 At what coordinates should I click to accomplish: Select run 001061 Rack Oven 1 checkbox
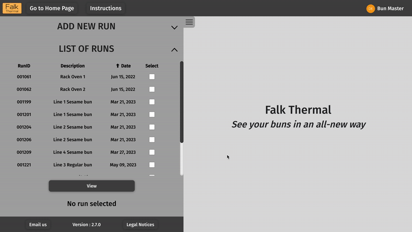pos(152,77)
